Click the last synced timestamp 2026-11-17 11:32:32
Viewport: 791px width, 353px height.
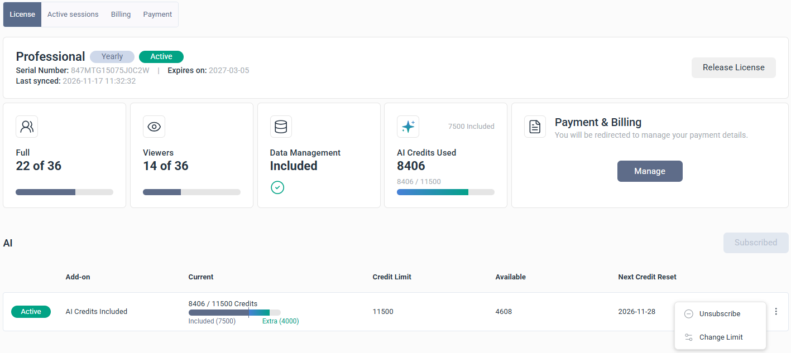pyautogui.click(x=99, y=81)
